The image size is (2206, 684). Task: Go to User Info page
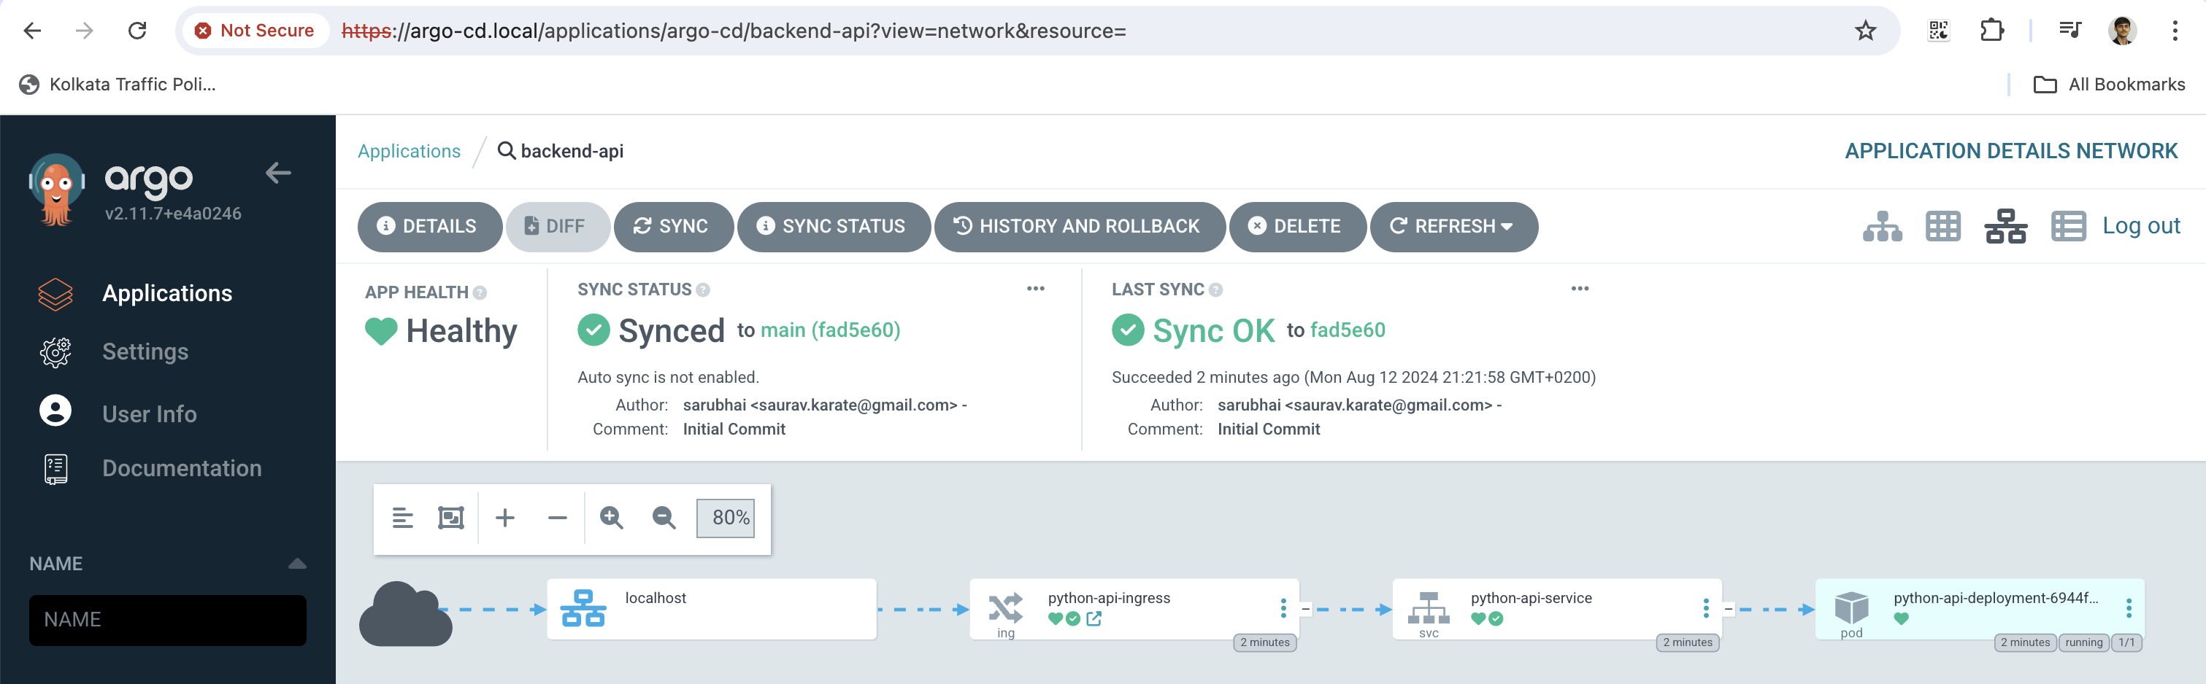[149, 415]
